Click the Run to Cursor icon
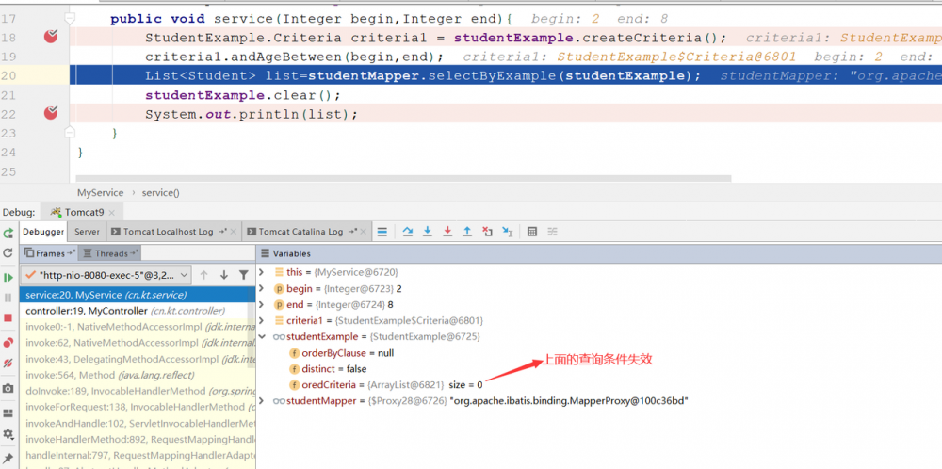The height and width of the screenshot is (469, 942). (x=507, y=231)
